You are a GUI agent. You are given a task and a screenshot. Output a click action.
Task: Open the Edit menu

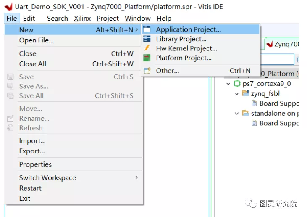point(29,19)
